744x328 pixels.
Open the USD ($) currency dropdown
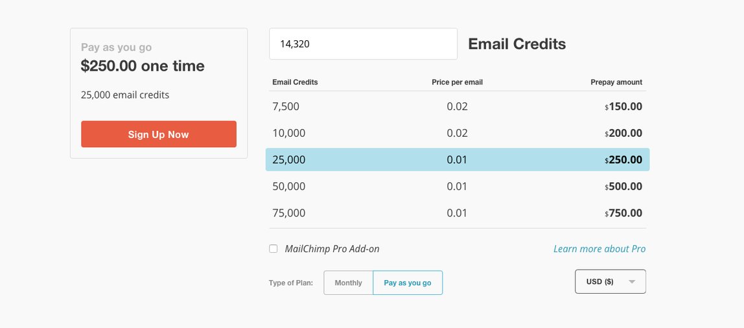[x=610, y=281]
